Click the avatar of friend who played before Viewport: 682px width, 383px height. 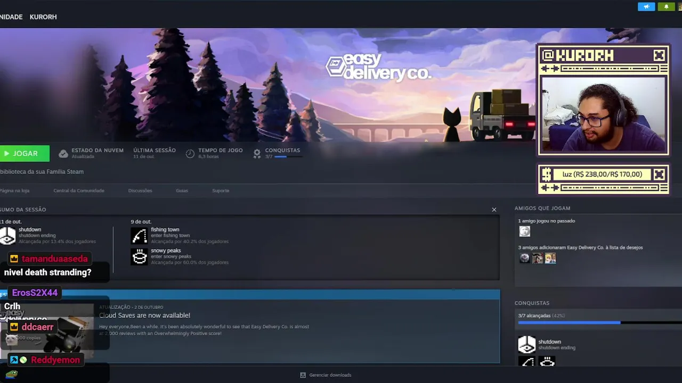(525, 231)
